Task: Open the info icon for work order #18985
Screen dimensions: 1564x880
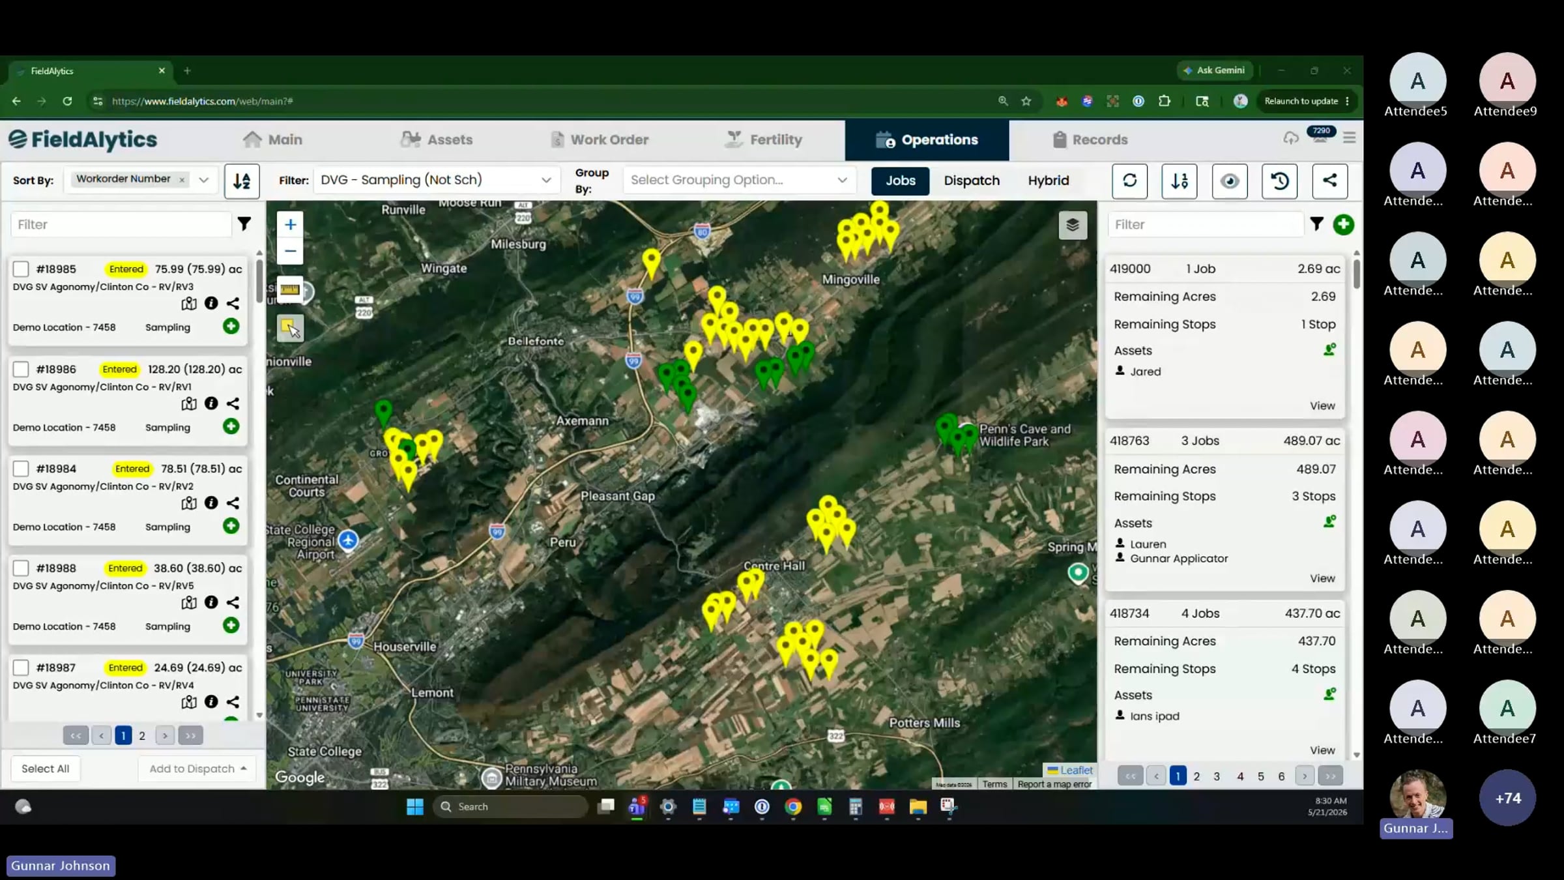Action: click(211, 303)
